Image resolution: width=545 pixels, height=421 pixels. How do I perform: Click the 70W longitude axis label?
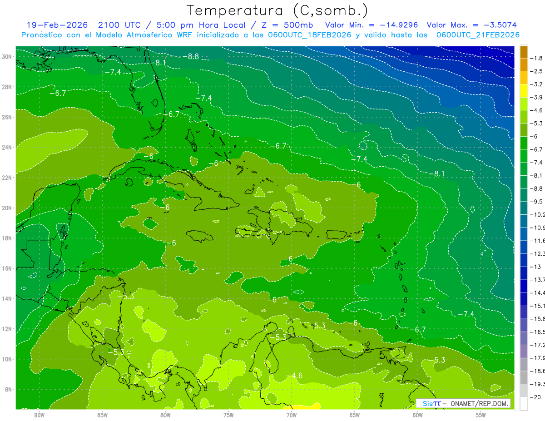click(x=292, y=415)
